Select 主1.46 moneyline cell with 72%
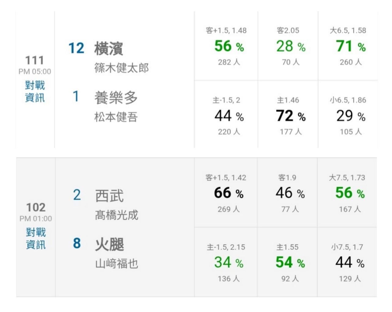The width and height of the screenshot is (392, 312). (288, 115)
